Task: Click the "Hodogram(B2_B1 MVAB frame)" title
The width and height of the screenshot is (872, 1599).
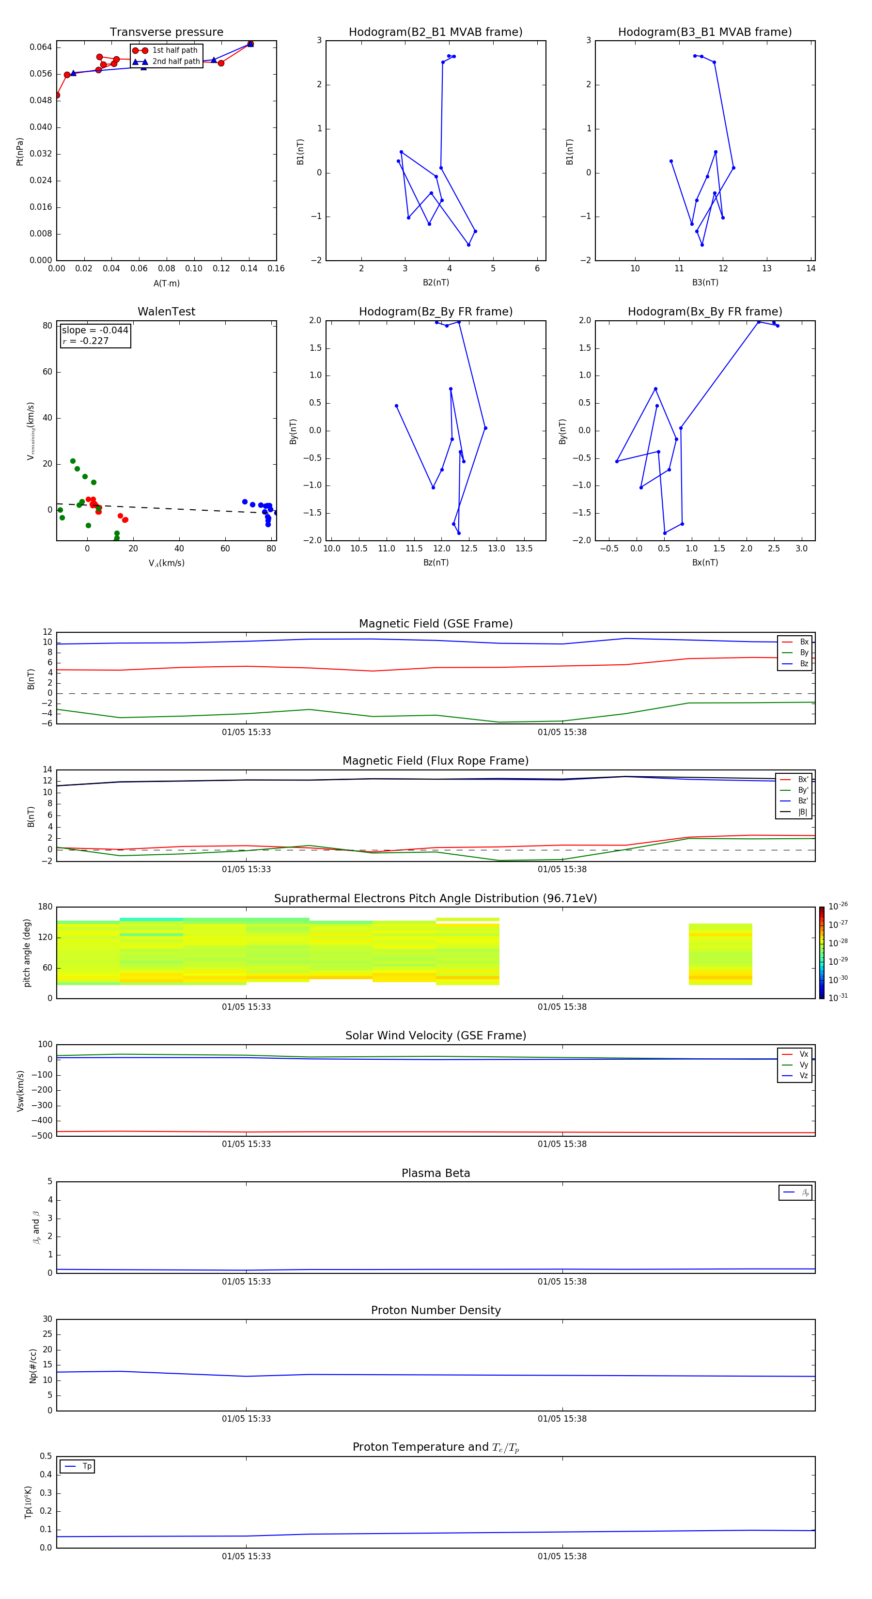Action: point(436,32)
